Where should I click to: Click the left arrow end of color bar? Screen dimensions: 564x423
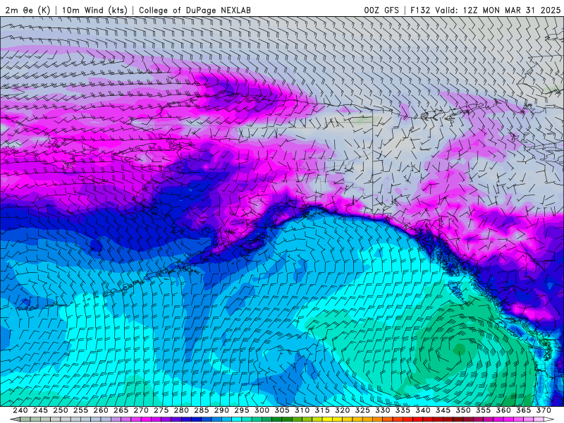tap(15, 419)
